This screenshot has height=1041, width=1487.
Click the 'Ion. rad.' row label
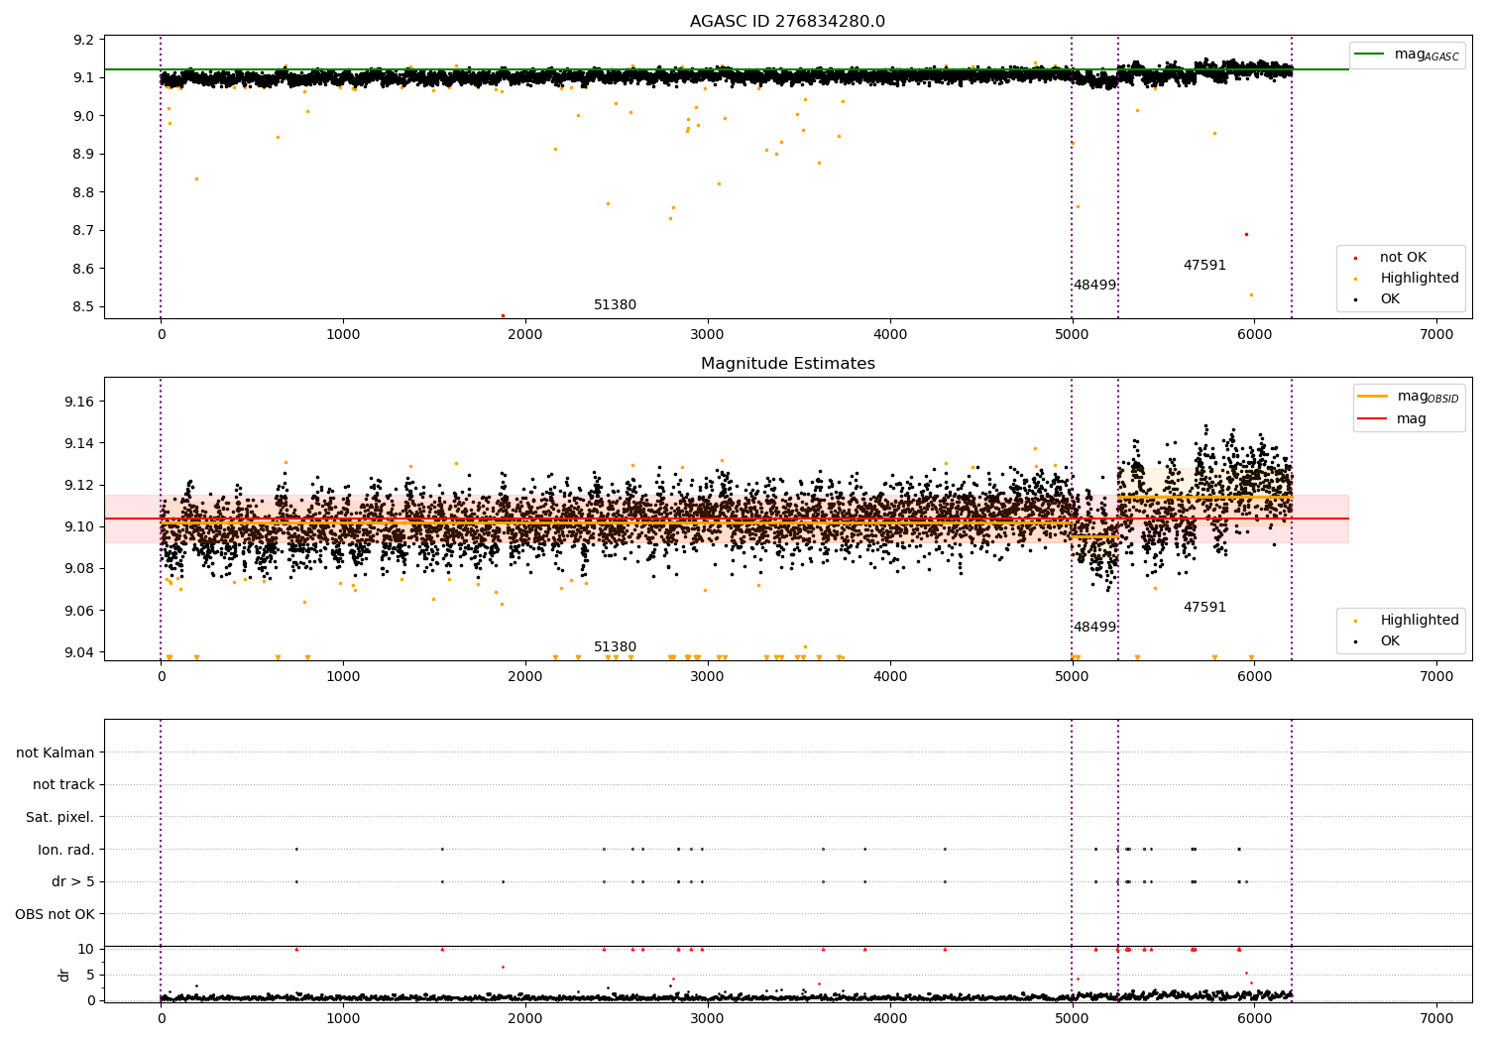click(x=65, y=850)
